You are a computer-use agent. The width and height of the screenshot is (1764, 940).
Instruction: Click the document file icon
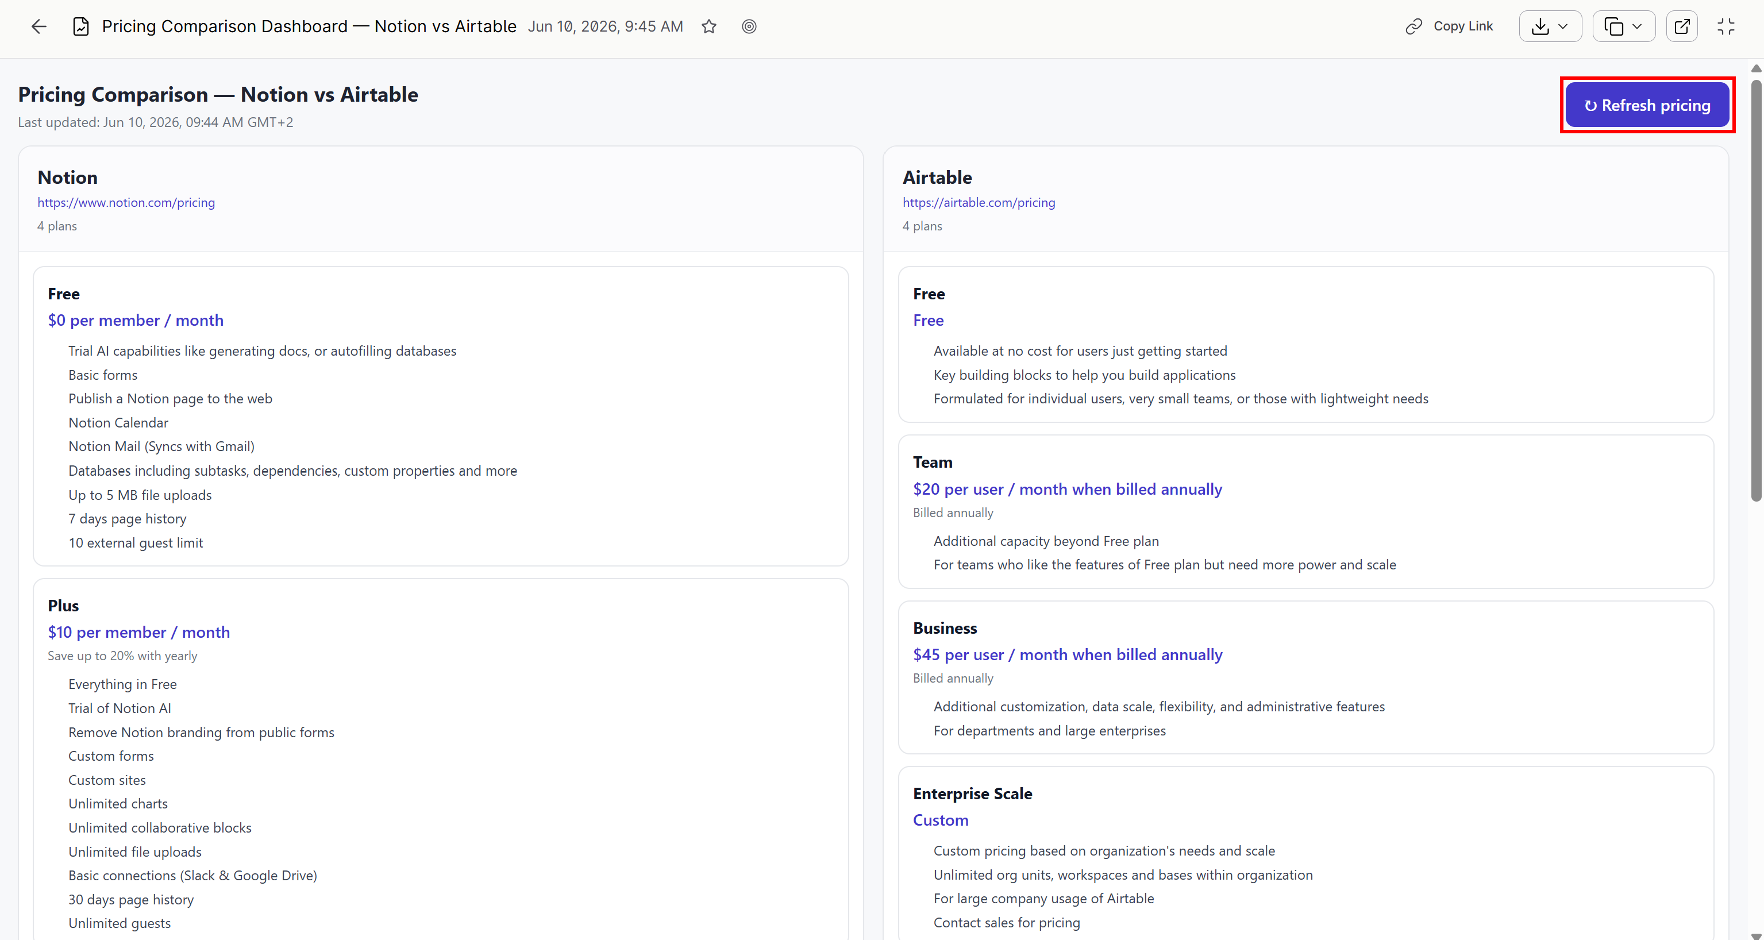pos(81,26)
